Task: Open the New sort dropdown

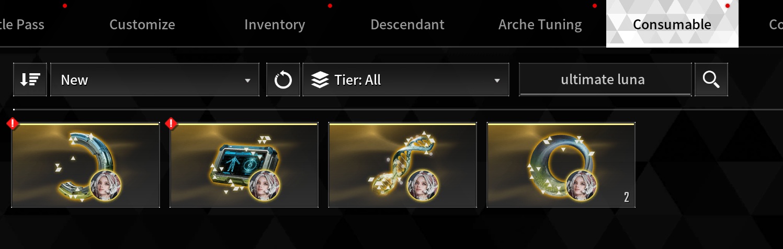Action: (x=155, y=80)
